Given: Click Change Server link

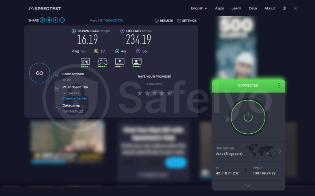Looking at the screenshot, I should [74, 98].
